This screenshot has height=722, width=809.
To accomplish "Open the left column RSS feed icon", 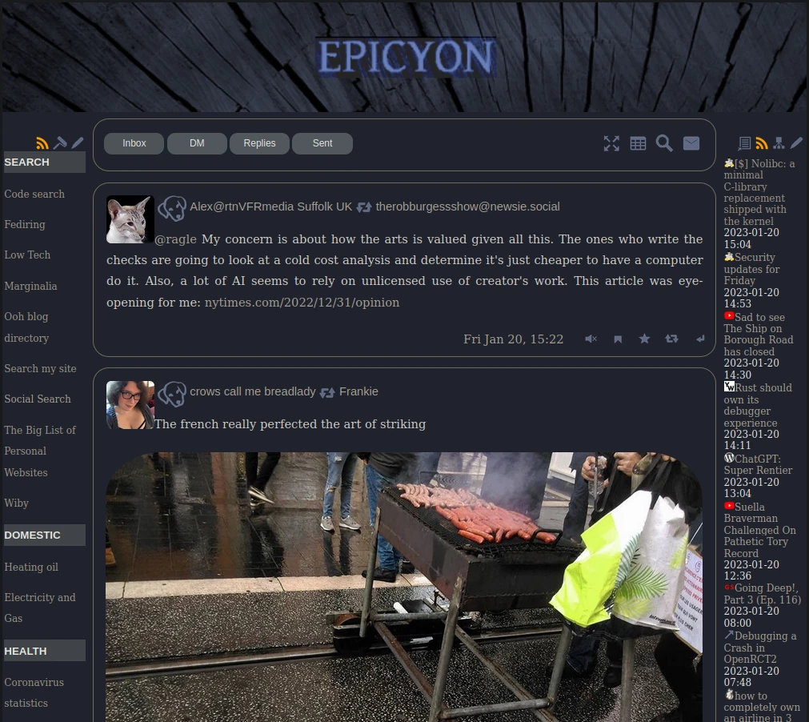I will [42, 143].
